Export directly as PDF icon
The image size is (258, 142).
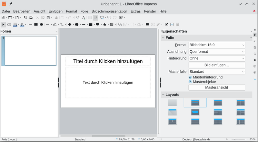[25, 18]
